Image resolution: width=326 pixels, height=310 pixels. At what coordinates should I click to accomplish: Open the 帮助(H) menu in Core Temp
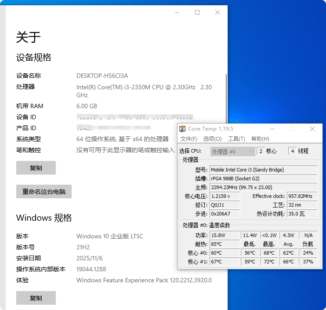(260, 139)
